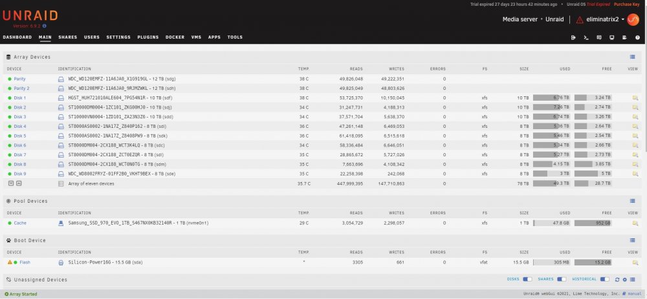The width and height of the screenshot is (647, 299).
Task: Toggle the SHARES switch
Action: [562, 279]
